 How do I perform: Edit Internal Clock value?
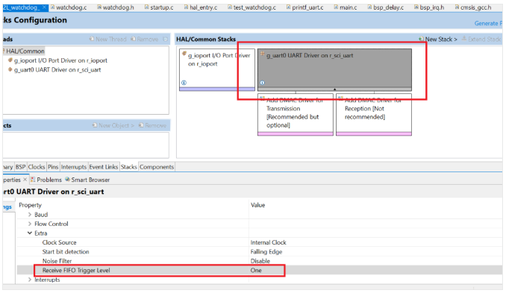[x=268, y=242]
